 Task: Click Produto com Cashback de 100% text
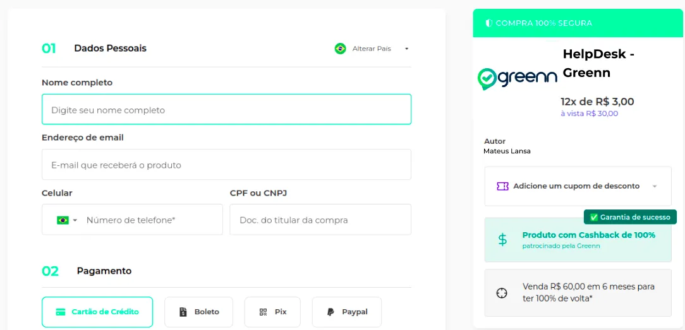point(588,235)
